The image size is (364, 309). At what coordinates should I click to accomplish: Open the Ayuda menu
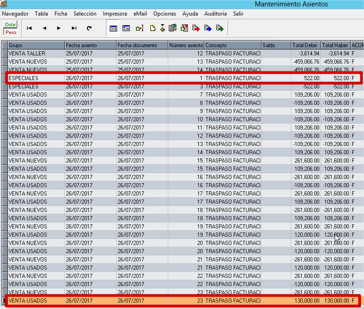coord(190,14)
